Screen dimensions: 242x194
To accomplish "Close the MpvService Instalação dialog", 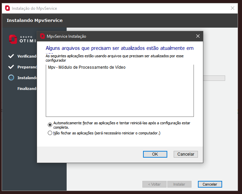I will (198, 36).
